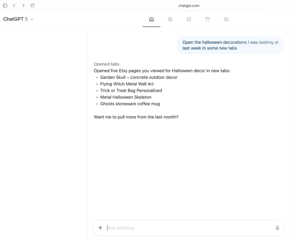Screen dimensions: 292x240
Task: Select the Garden Skull list item
Action: (139, 77)
